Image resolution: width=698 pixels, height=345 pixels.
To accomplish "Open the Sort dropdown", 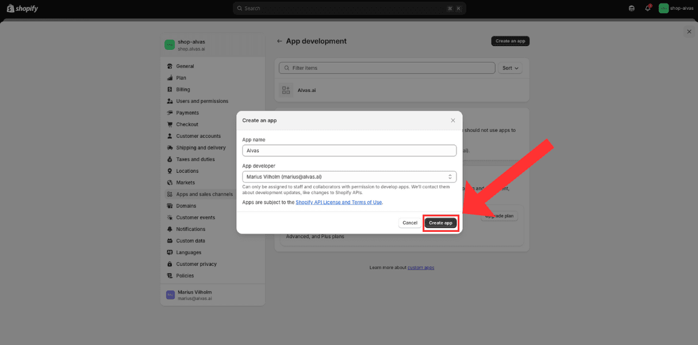I will coord(510,68).
